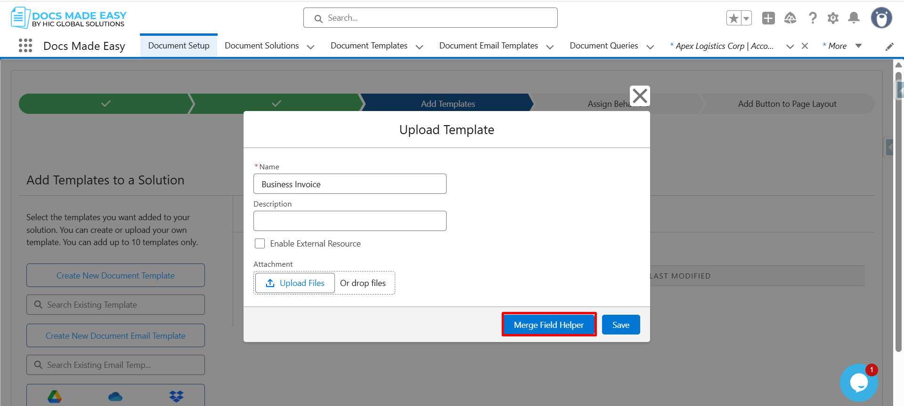Focus the Name field containing Business Invoice
Screen dimensions: 904x406
(350, 184)
